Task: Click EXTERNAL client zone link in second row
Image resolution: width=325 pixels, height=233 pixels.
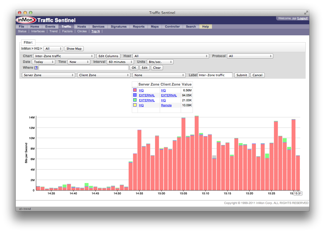Action: point(169,95)
